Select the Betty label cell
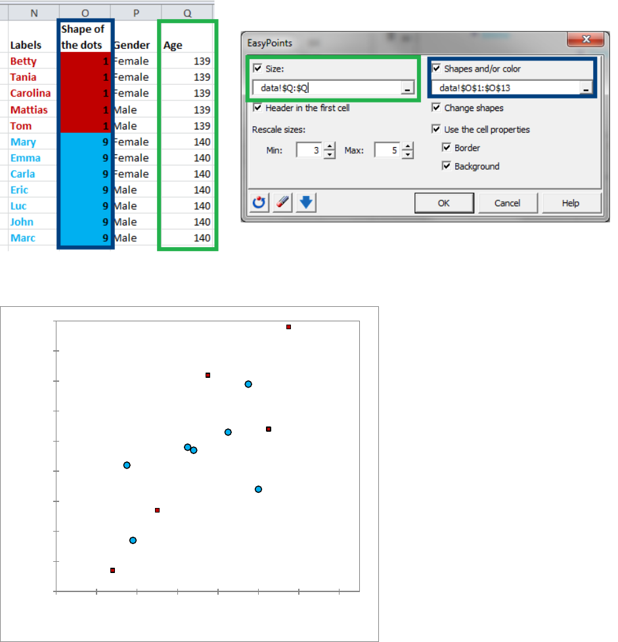Image resolution: width=618 pixels, height=642 pixels. pyautogui.click(x=34, y=61)
